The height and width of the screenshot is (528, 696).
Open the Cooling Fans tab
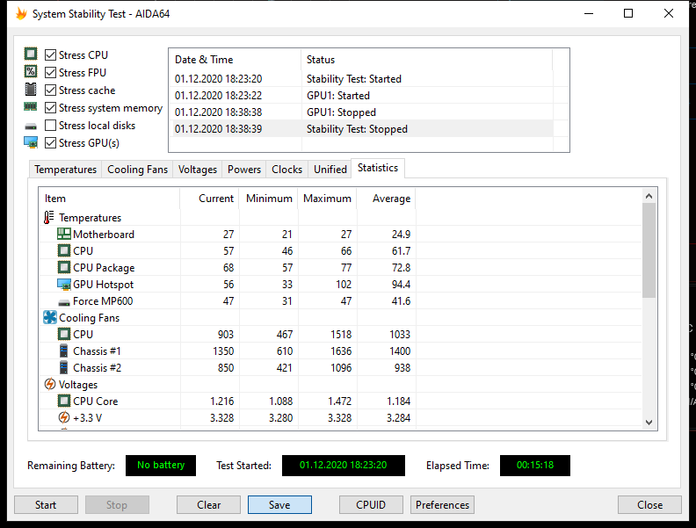[137, 170]
